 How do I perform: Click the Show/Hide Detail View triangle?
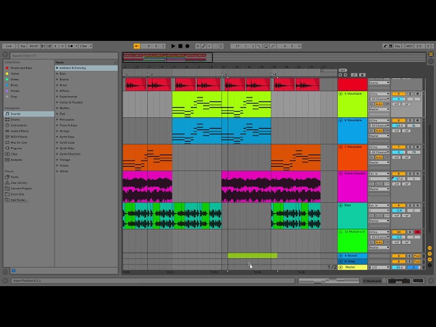[431, 281]
